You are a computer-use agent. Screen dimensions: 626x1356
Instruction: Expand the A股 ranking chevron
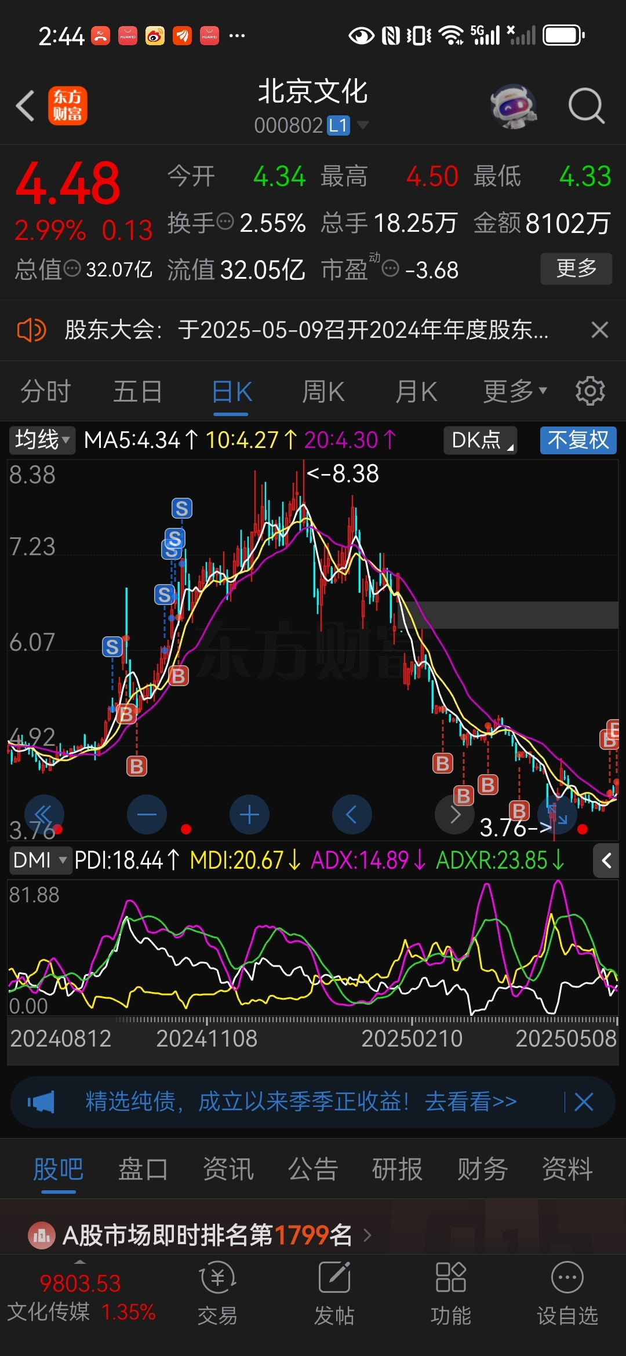tap(367, 1235)
